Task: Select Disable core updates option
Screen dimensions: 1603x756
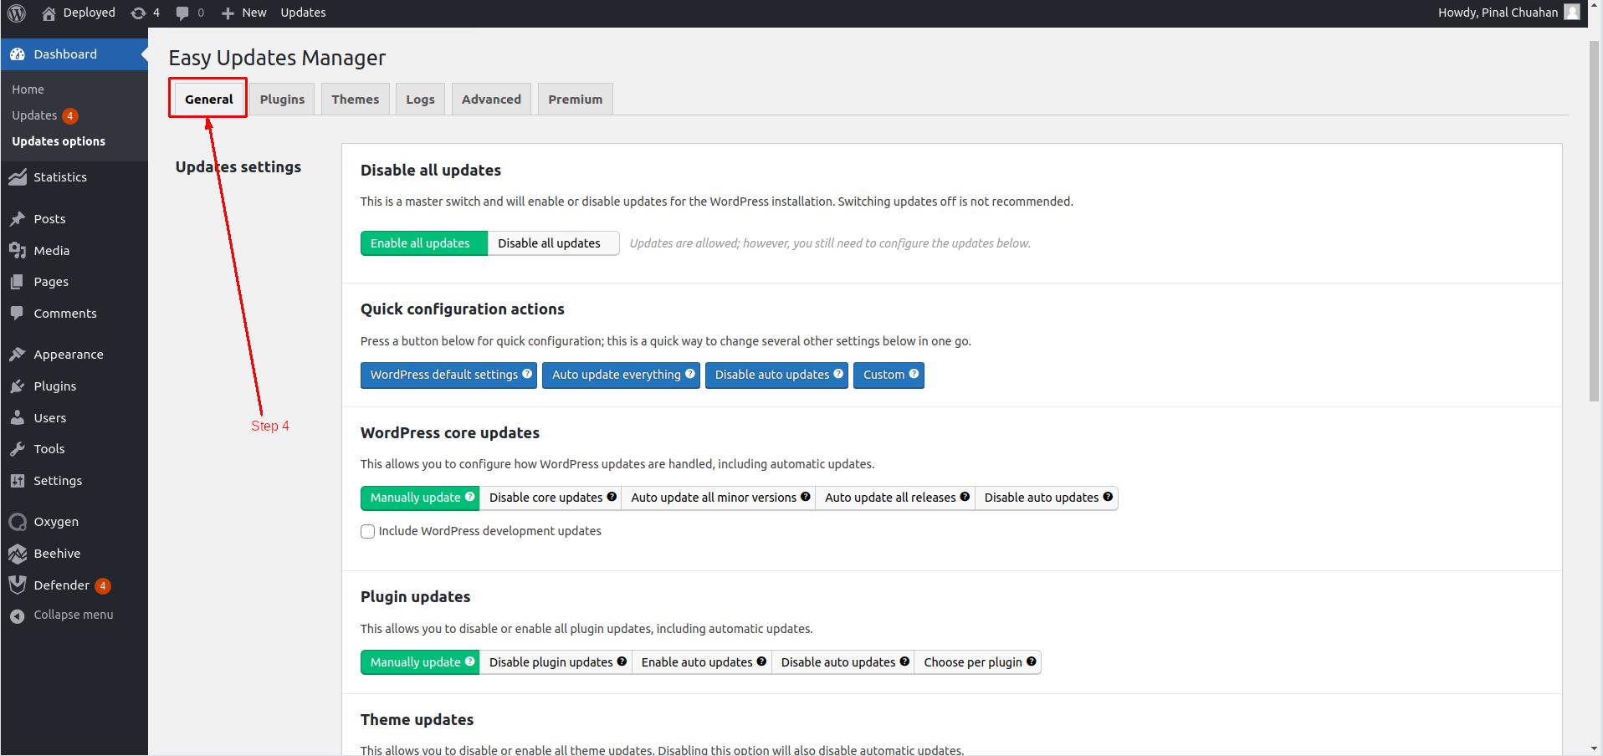Action: [x=551, y=498]
